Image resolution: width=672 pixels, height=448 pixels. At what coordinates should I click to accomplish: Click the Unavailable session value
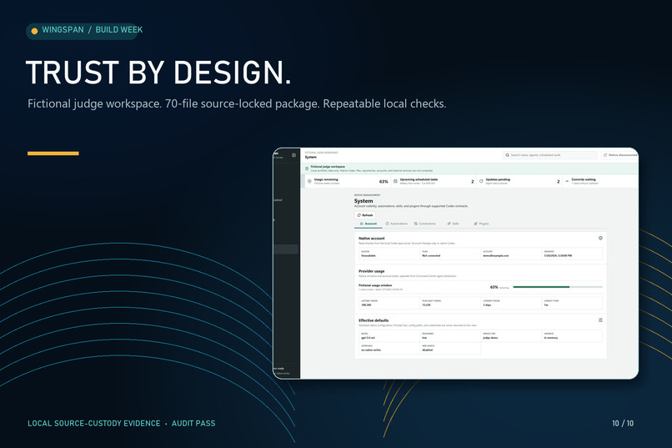point(369,255)
